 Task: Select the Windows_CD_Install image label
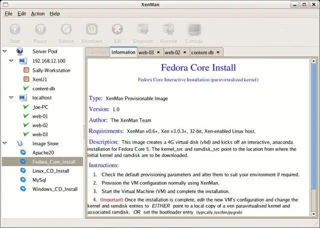(55, 189)
